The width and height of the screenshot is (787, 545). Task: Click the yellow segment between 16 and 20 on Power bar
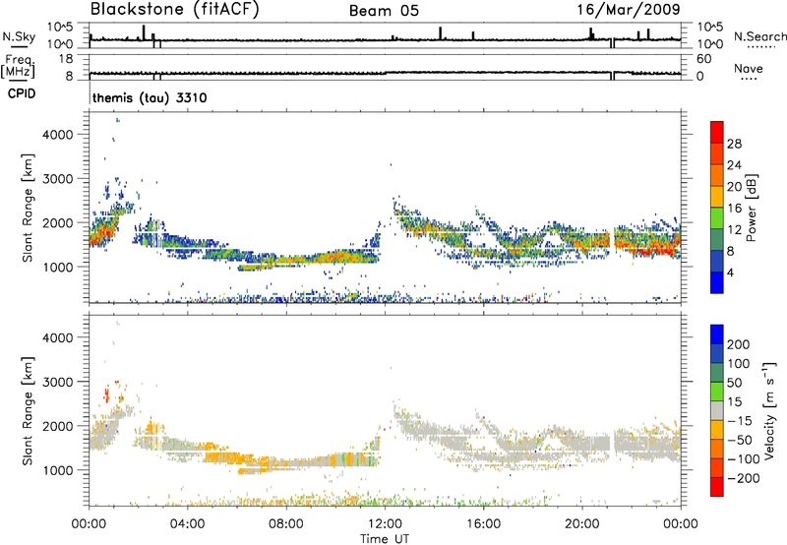[x=717, y=197]
